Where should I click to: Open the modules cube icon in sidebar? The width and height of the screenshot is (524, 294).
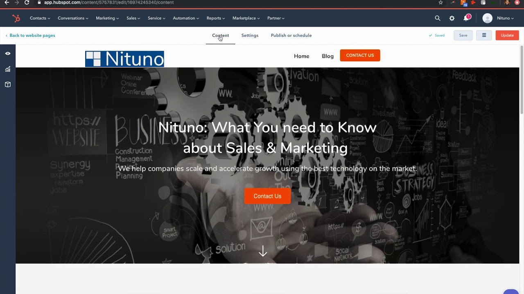(x=8, y=85)
